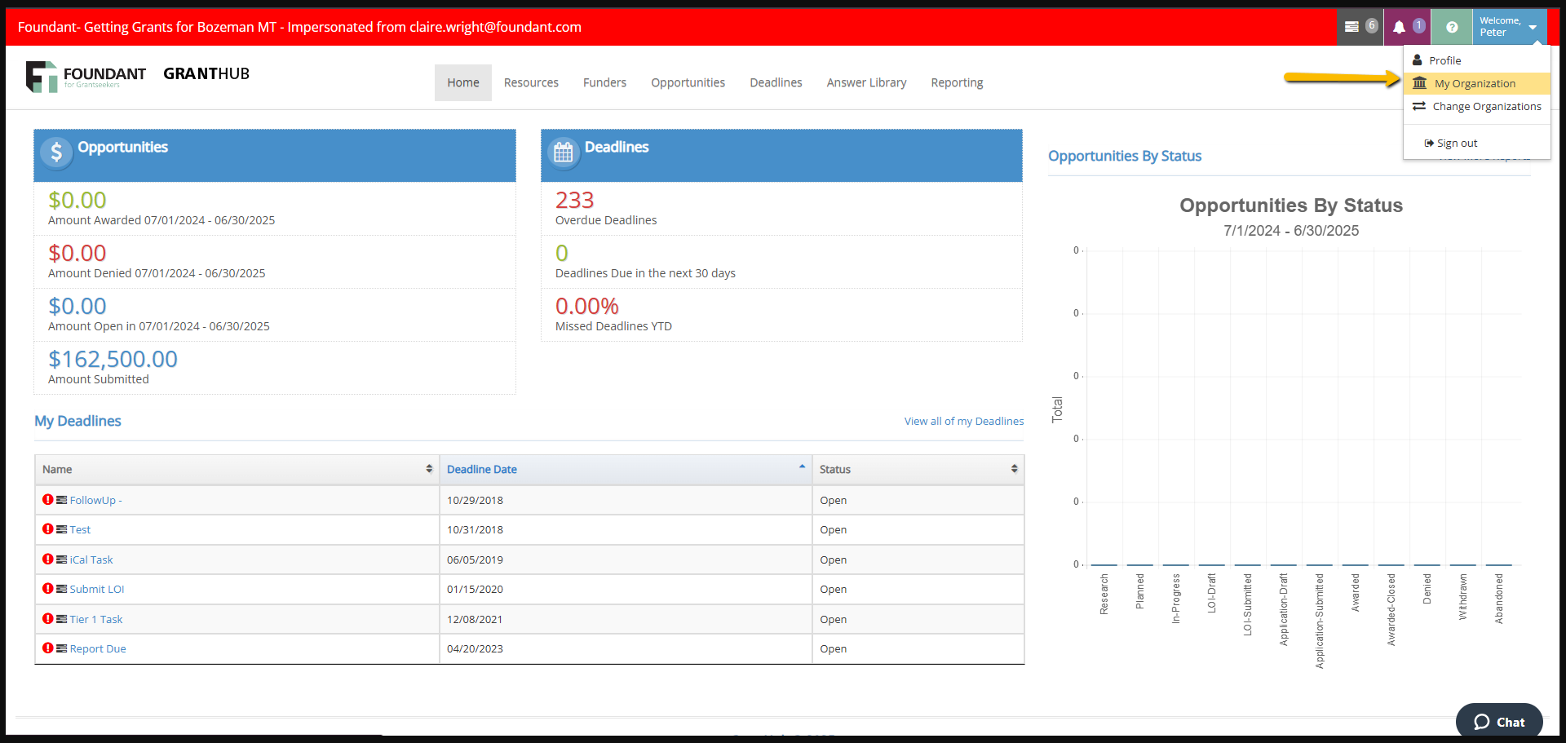Sort table by Name column arrows

[x=429, y=469]
